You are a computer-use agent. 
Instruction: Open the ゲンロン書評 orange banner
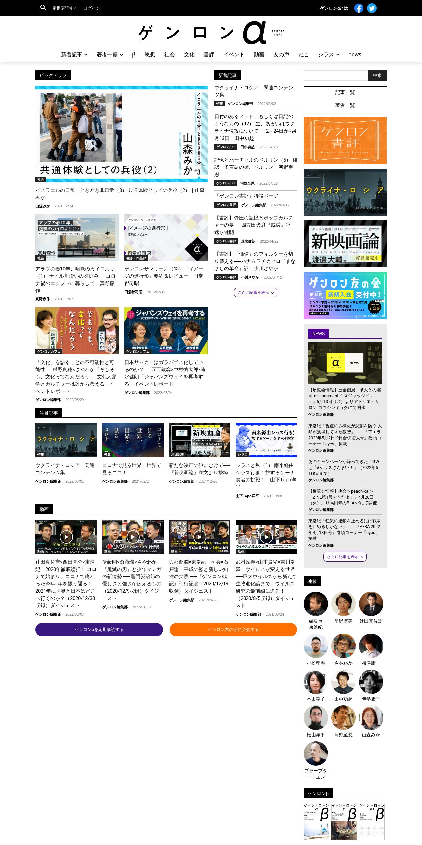coord(345,141)
